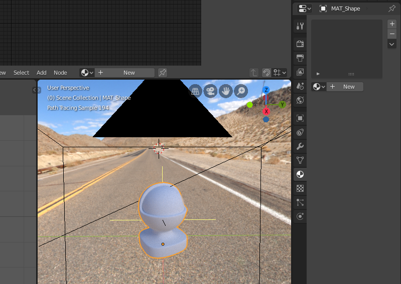The height and width of the screenshot is (284, 401).
Task: Click the camera view viewport icon
Action: tap(210, 91)
